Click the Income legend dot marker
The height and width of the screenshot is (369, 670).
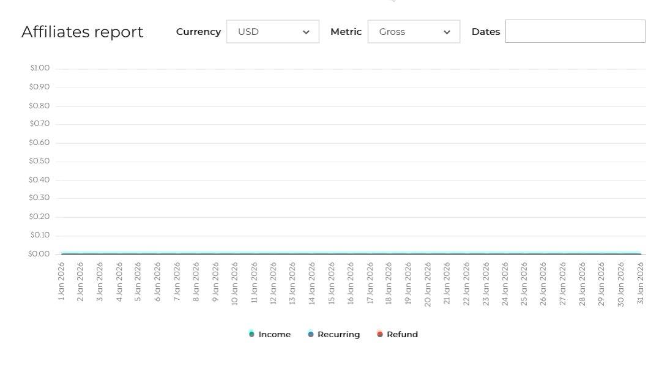pyautogui.click(x=251, y=334)
